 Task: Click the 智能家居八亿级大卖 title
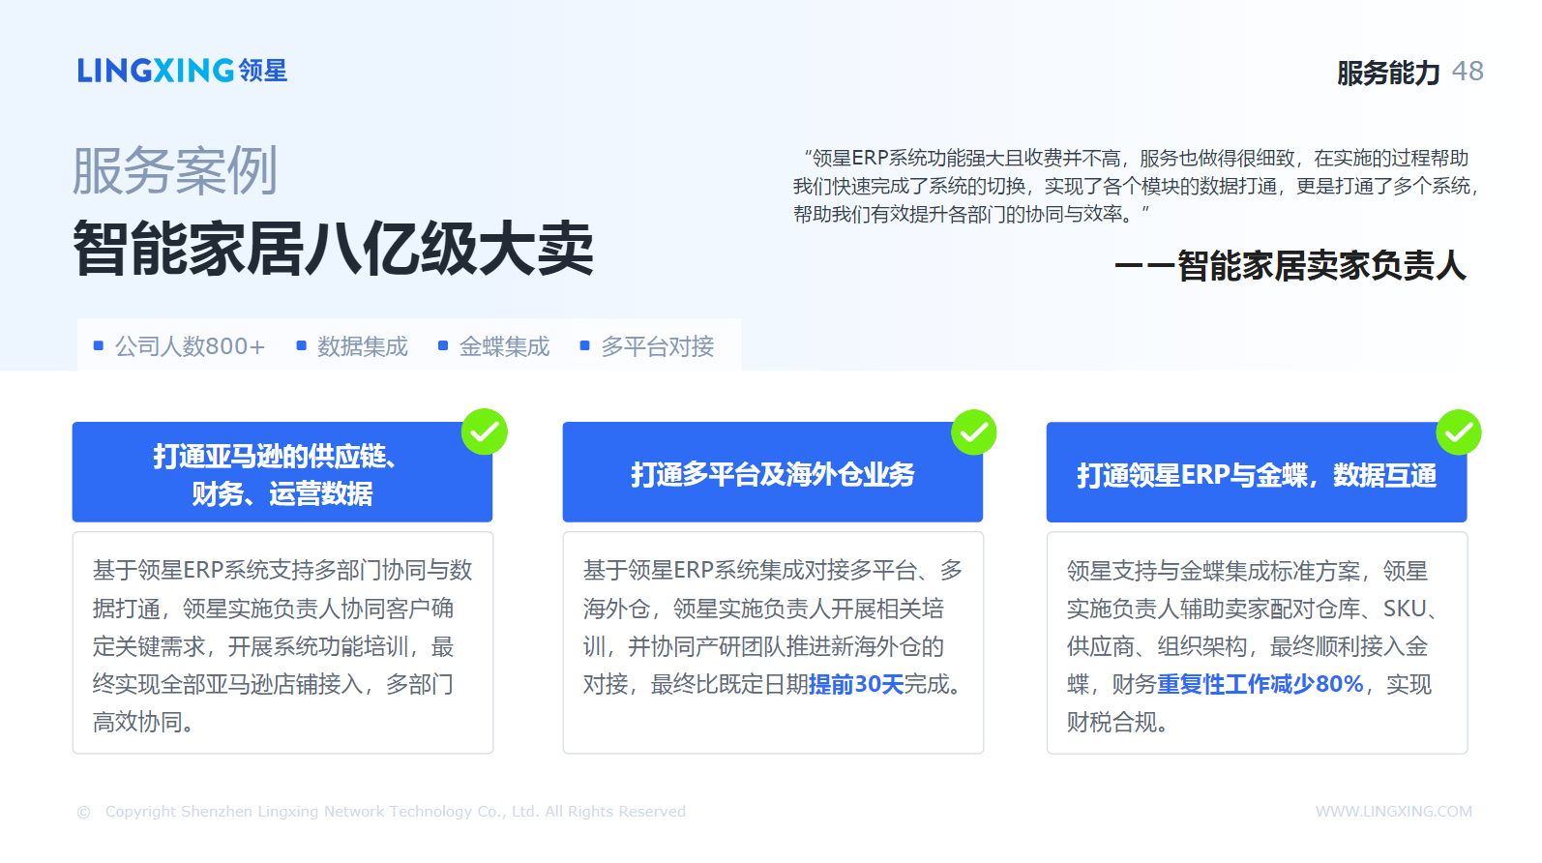coord(334,249)
